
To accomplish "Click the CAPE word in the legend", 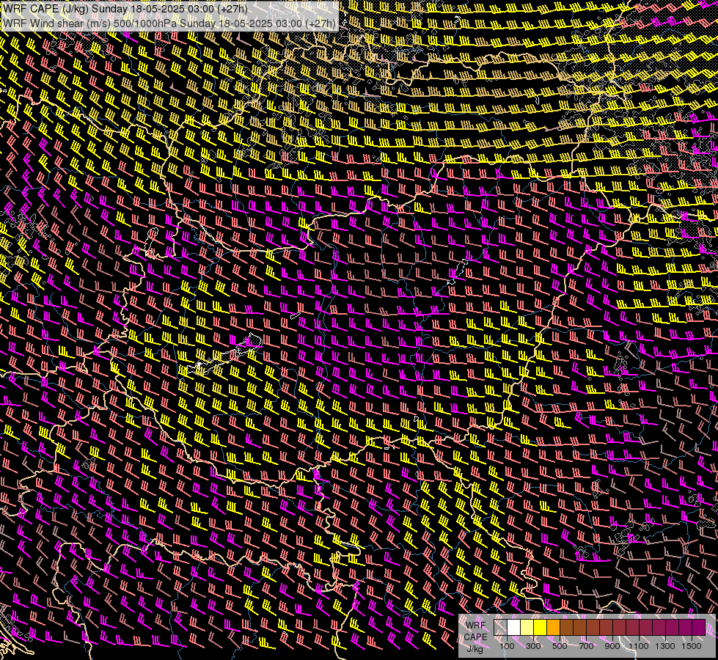I will [475, 637].
